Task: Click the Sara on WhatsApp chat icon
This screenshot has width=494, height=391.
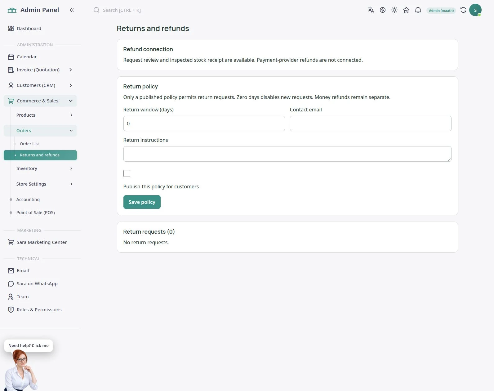Action: point(11,284)
